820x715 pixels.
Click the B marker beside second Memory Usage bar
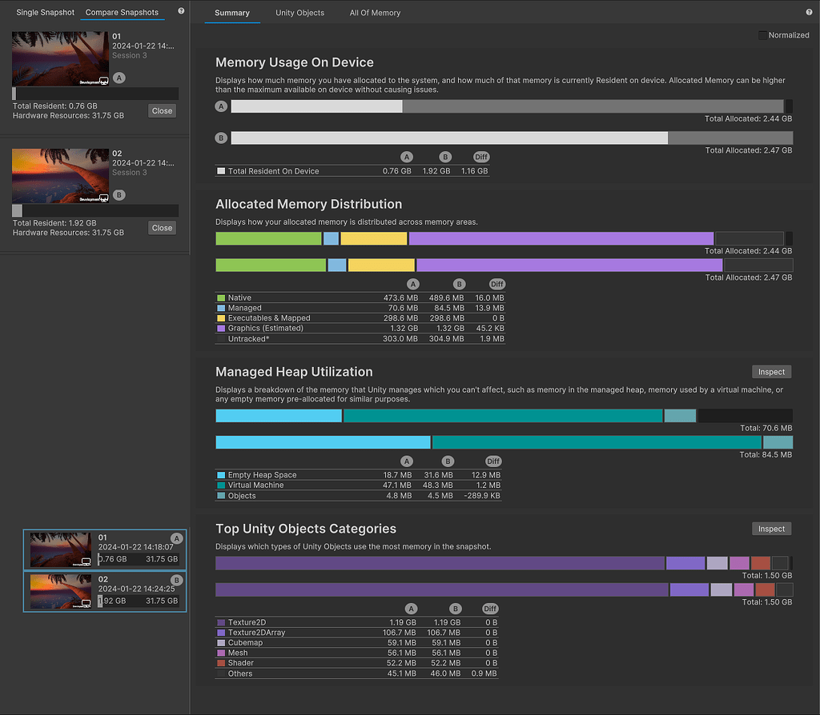pos(222,138)
